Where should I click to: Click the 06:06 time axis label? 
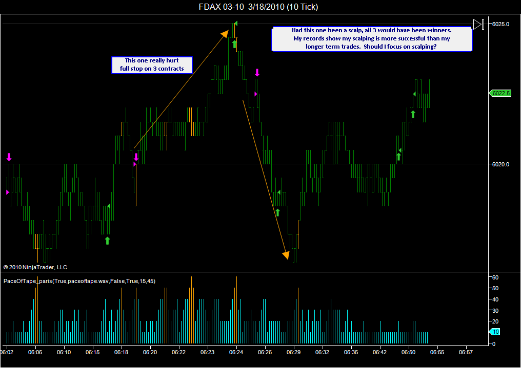tap(35, 352)
